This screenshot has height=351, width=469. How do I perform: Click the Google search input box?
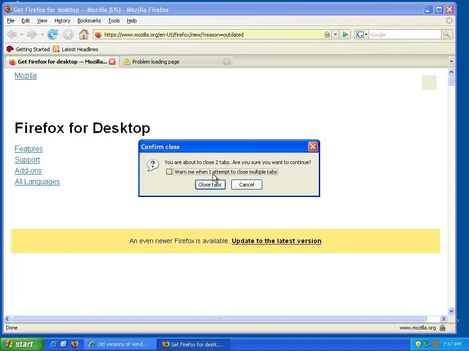(x=405, y=35)
